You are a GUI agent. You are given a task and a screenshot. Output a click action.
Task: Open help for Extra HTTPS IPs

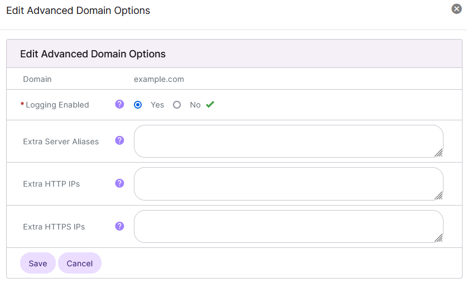pos(119,226)
